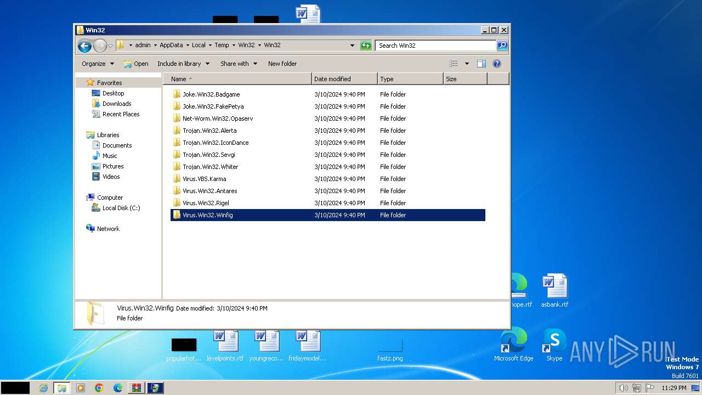Screen dimensions: 702x395
Task: Click Internet Explorer taskbar icon
Action: pyautogui.click(x=43, y=388)
